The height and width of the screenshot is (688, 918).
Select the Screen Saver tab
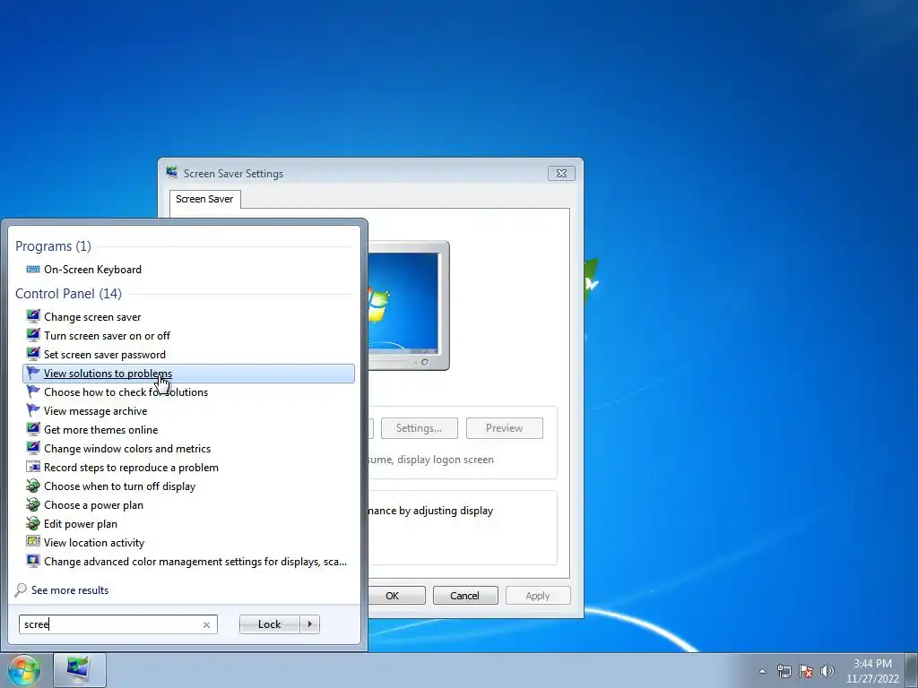204,199
